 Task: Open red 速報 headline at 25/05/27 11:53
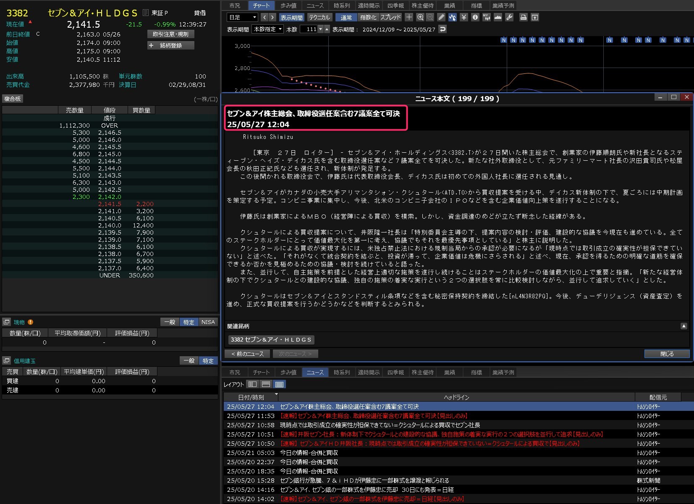458,416
